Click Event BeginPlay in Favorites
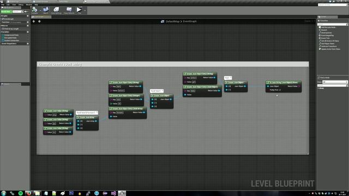This screenshot has width=349, height=196. tap(327, 35)
